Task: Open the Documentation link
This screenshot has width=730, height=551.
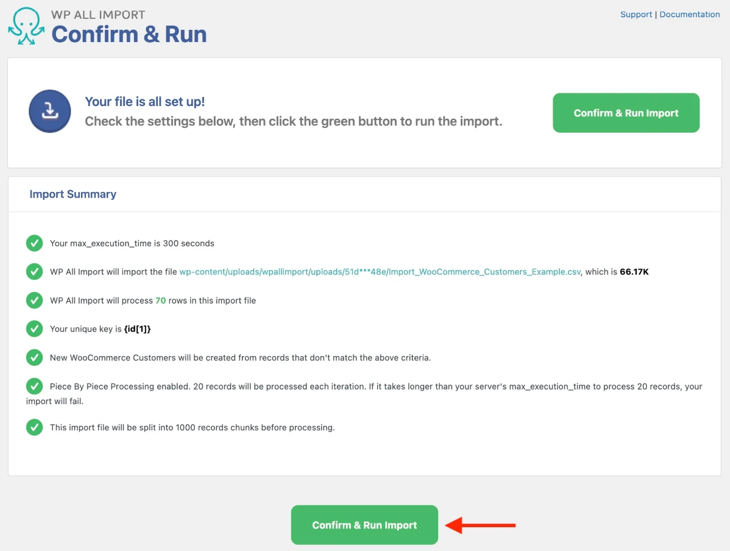Action: click(690, 15)
